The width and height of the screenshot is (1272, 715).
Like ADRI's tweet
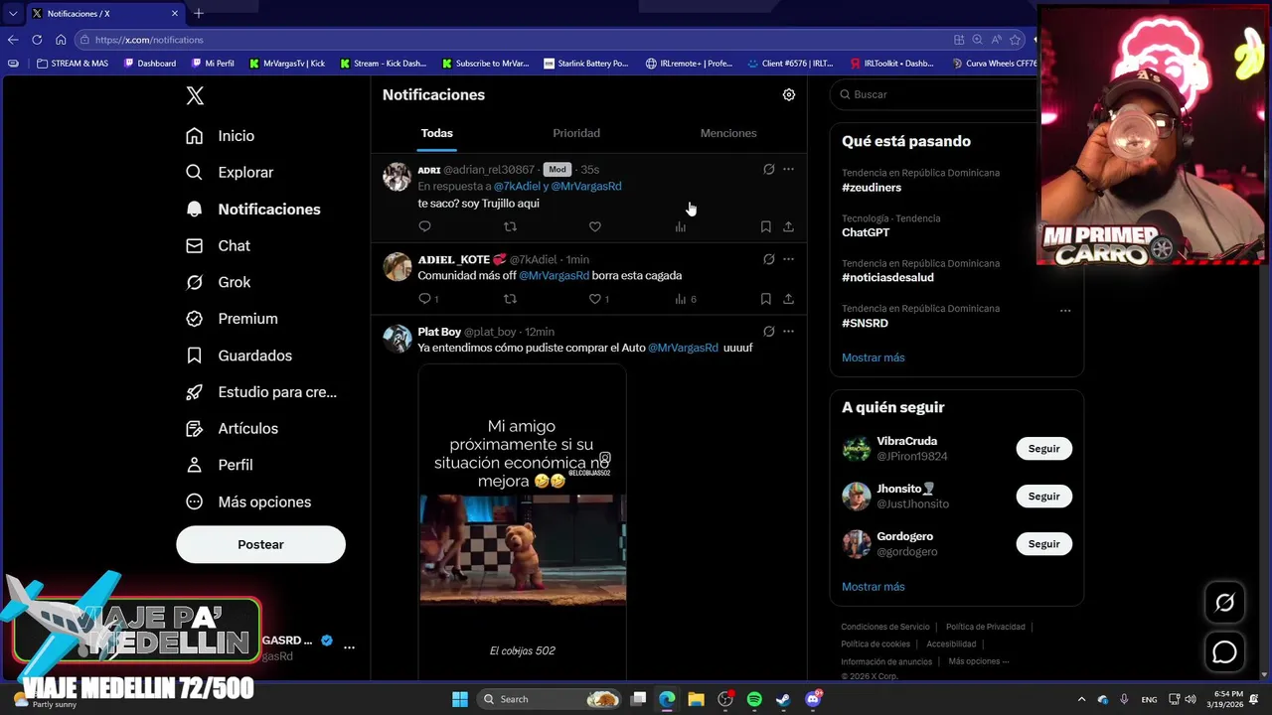[x=594, y=226]
